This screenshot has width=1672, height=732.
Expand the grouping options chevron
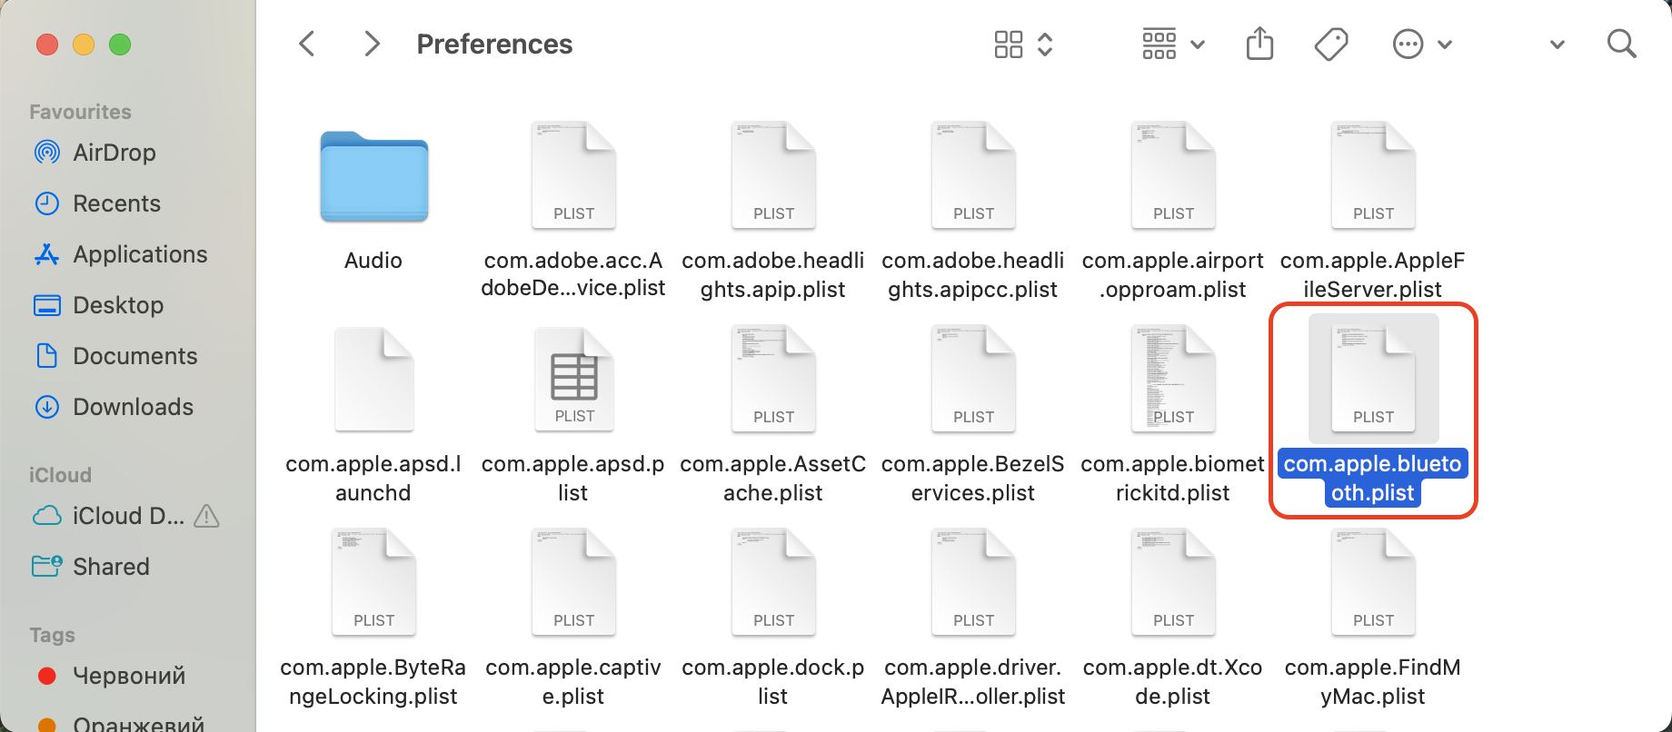1198,45
